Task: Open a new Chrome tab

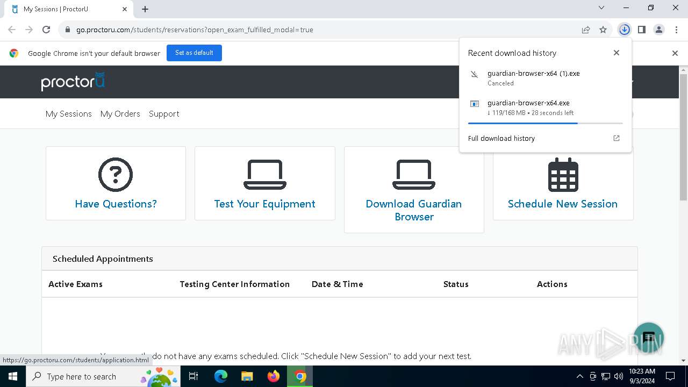Action: [145, 9]
